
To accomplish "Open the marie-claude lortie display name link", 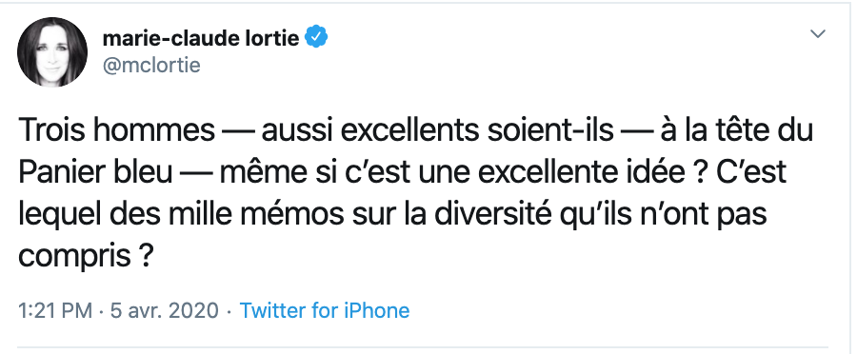I will tap(201, 38).
